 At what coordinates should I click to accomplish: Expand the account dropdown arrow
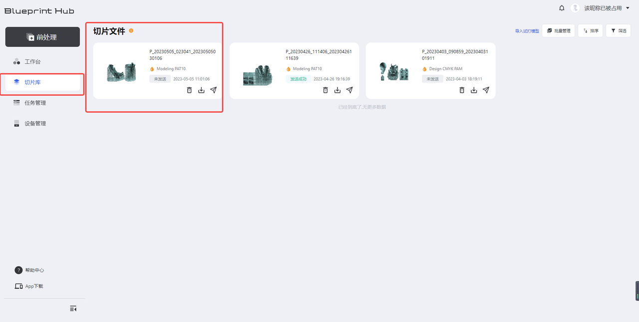(x=628, y=8)
